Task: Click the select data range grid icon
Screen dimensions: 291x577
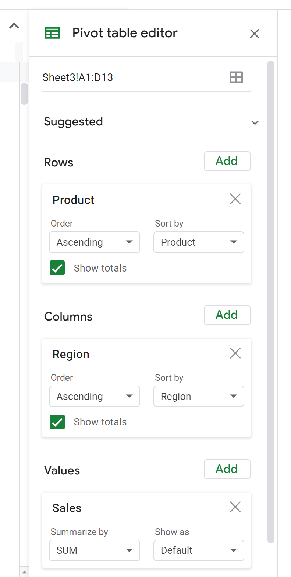Action: click(236, 77)
